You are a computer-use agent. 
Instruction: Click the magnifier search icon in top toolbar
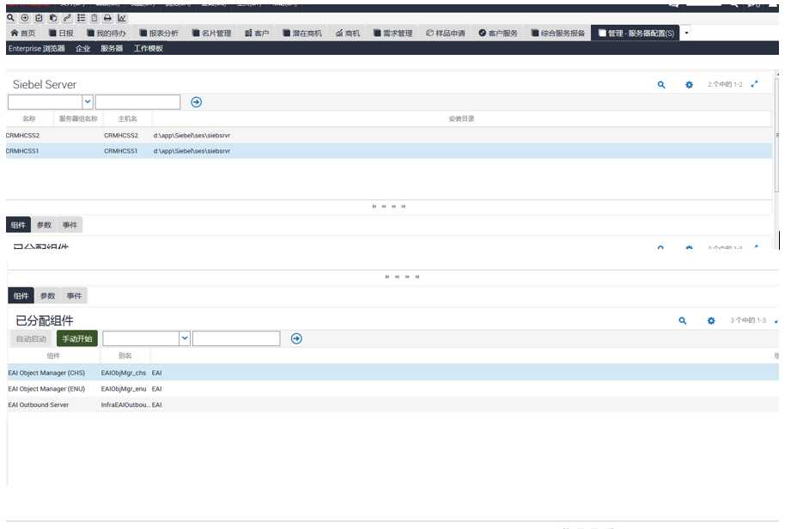[x=10, y=18]
